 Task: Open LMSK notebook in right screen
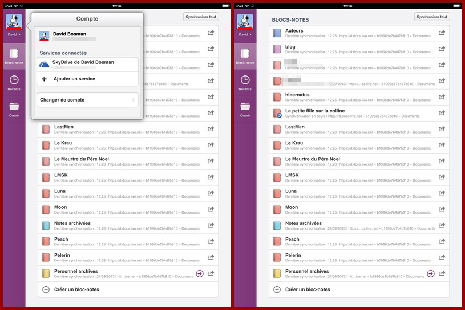pyautogui.click(x=359, y=177)
